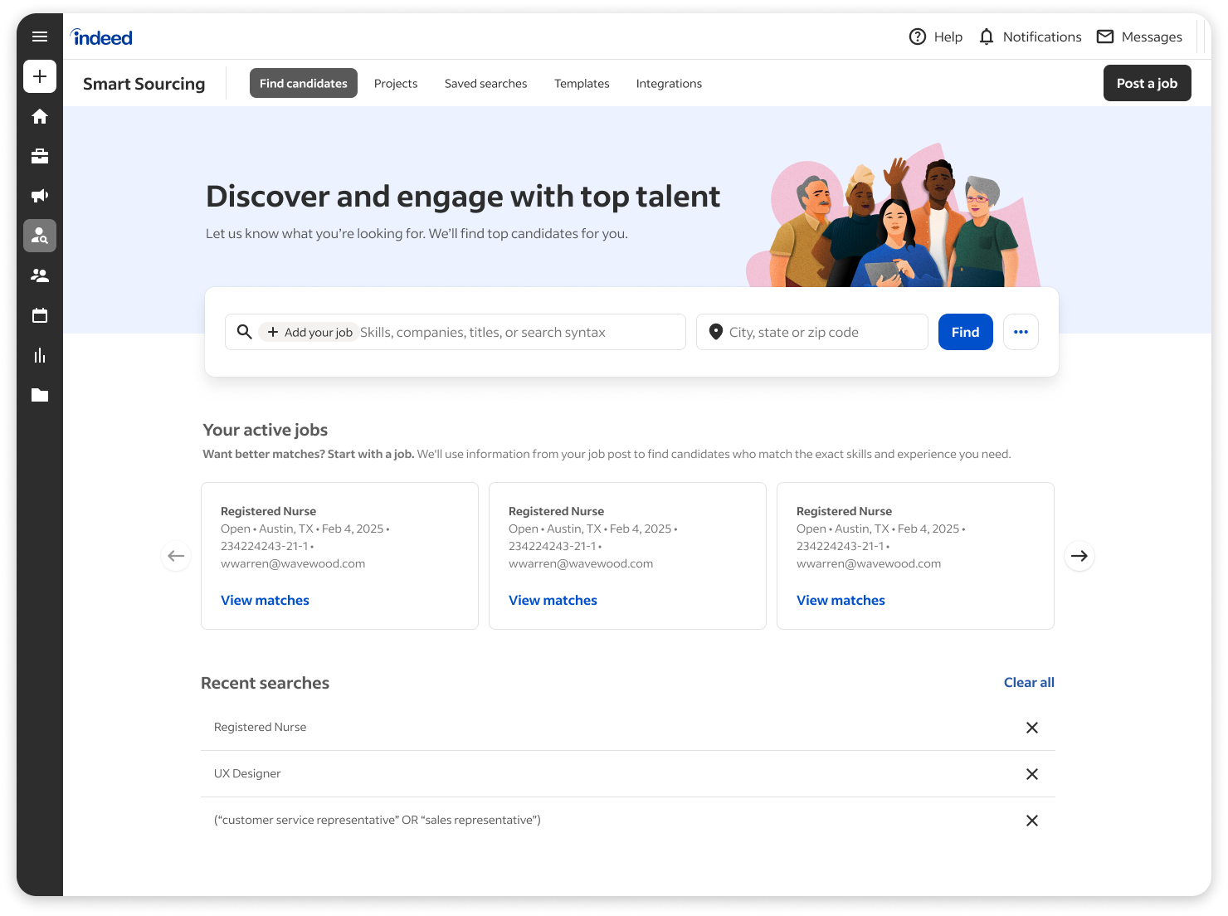Open the Saved searches tab
This screenshot has width=1228, height=916.
485,83
